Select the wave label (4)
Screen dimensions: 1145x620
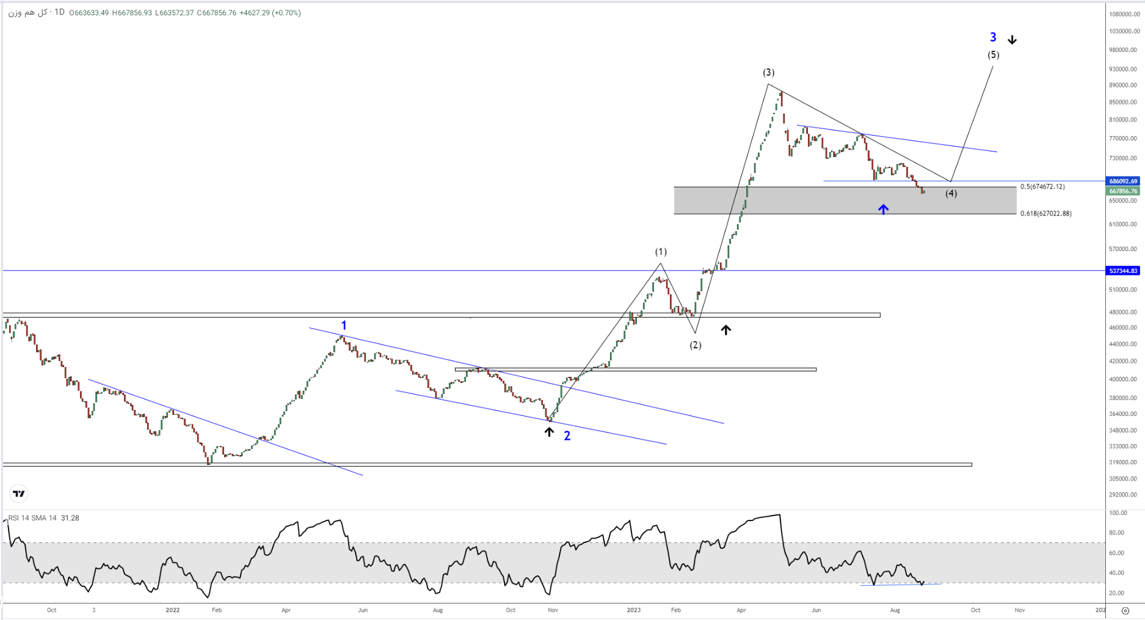[x=951, y=194]
